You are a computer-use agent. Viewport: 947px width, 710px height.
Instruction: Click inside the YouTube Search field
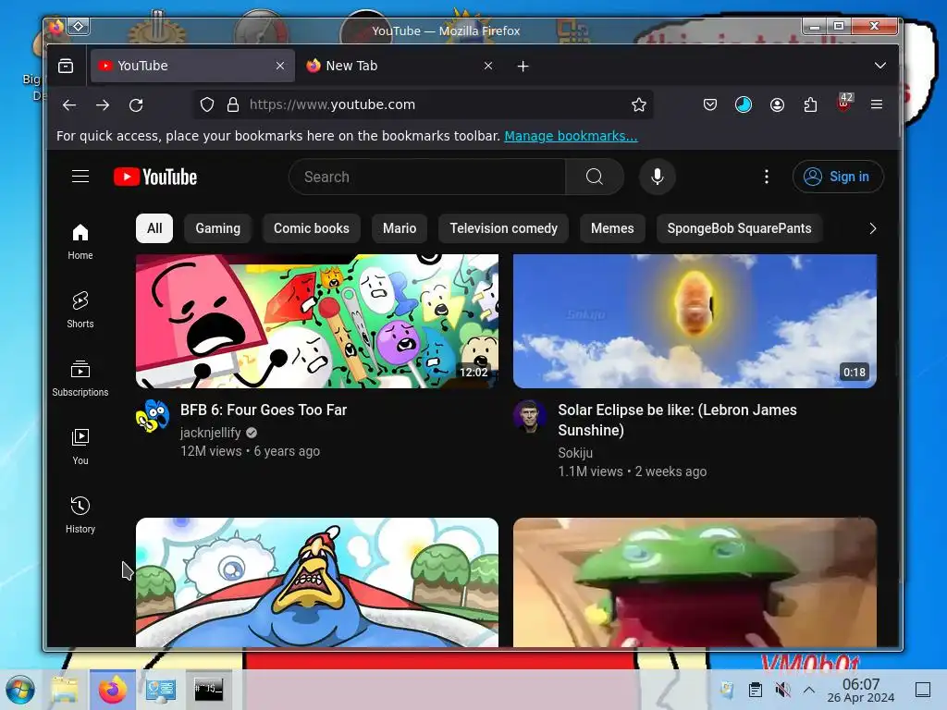point(427,177)
